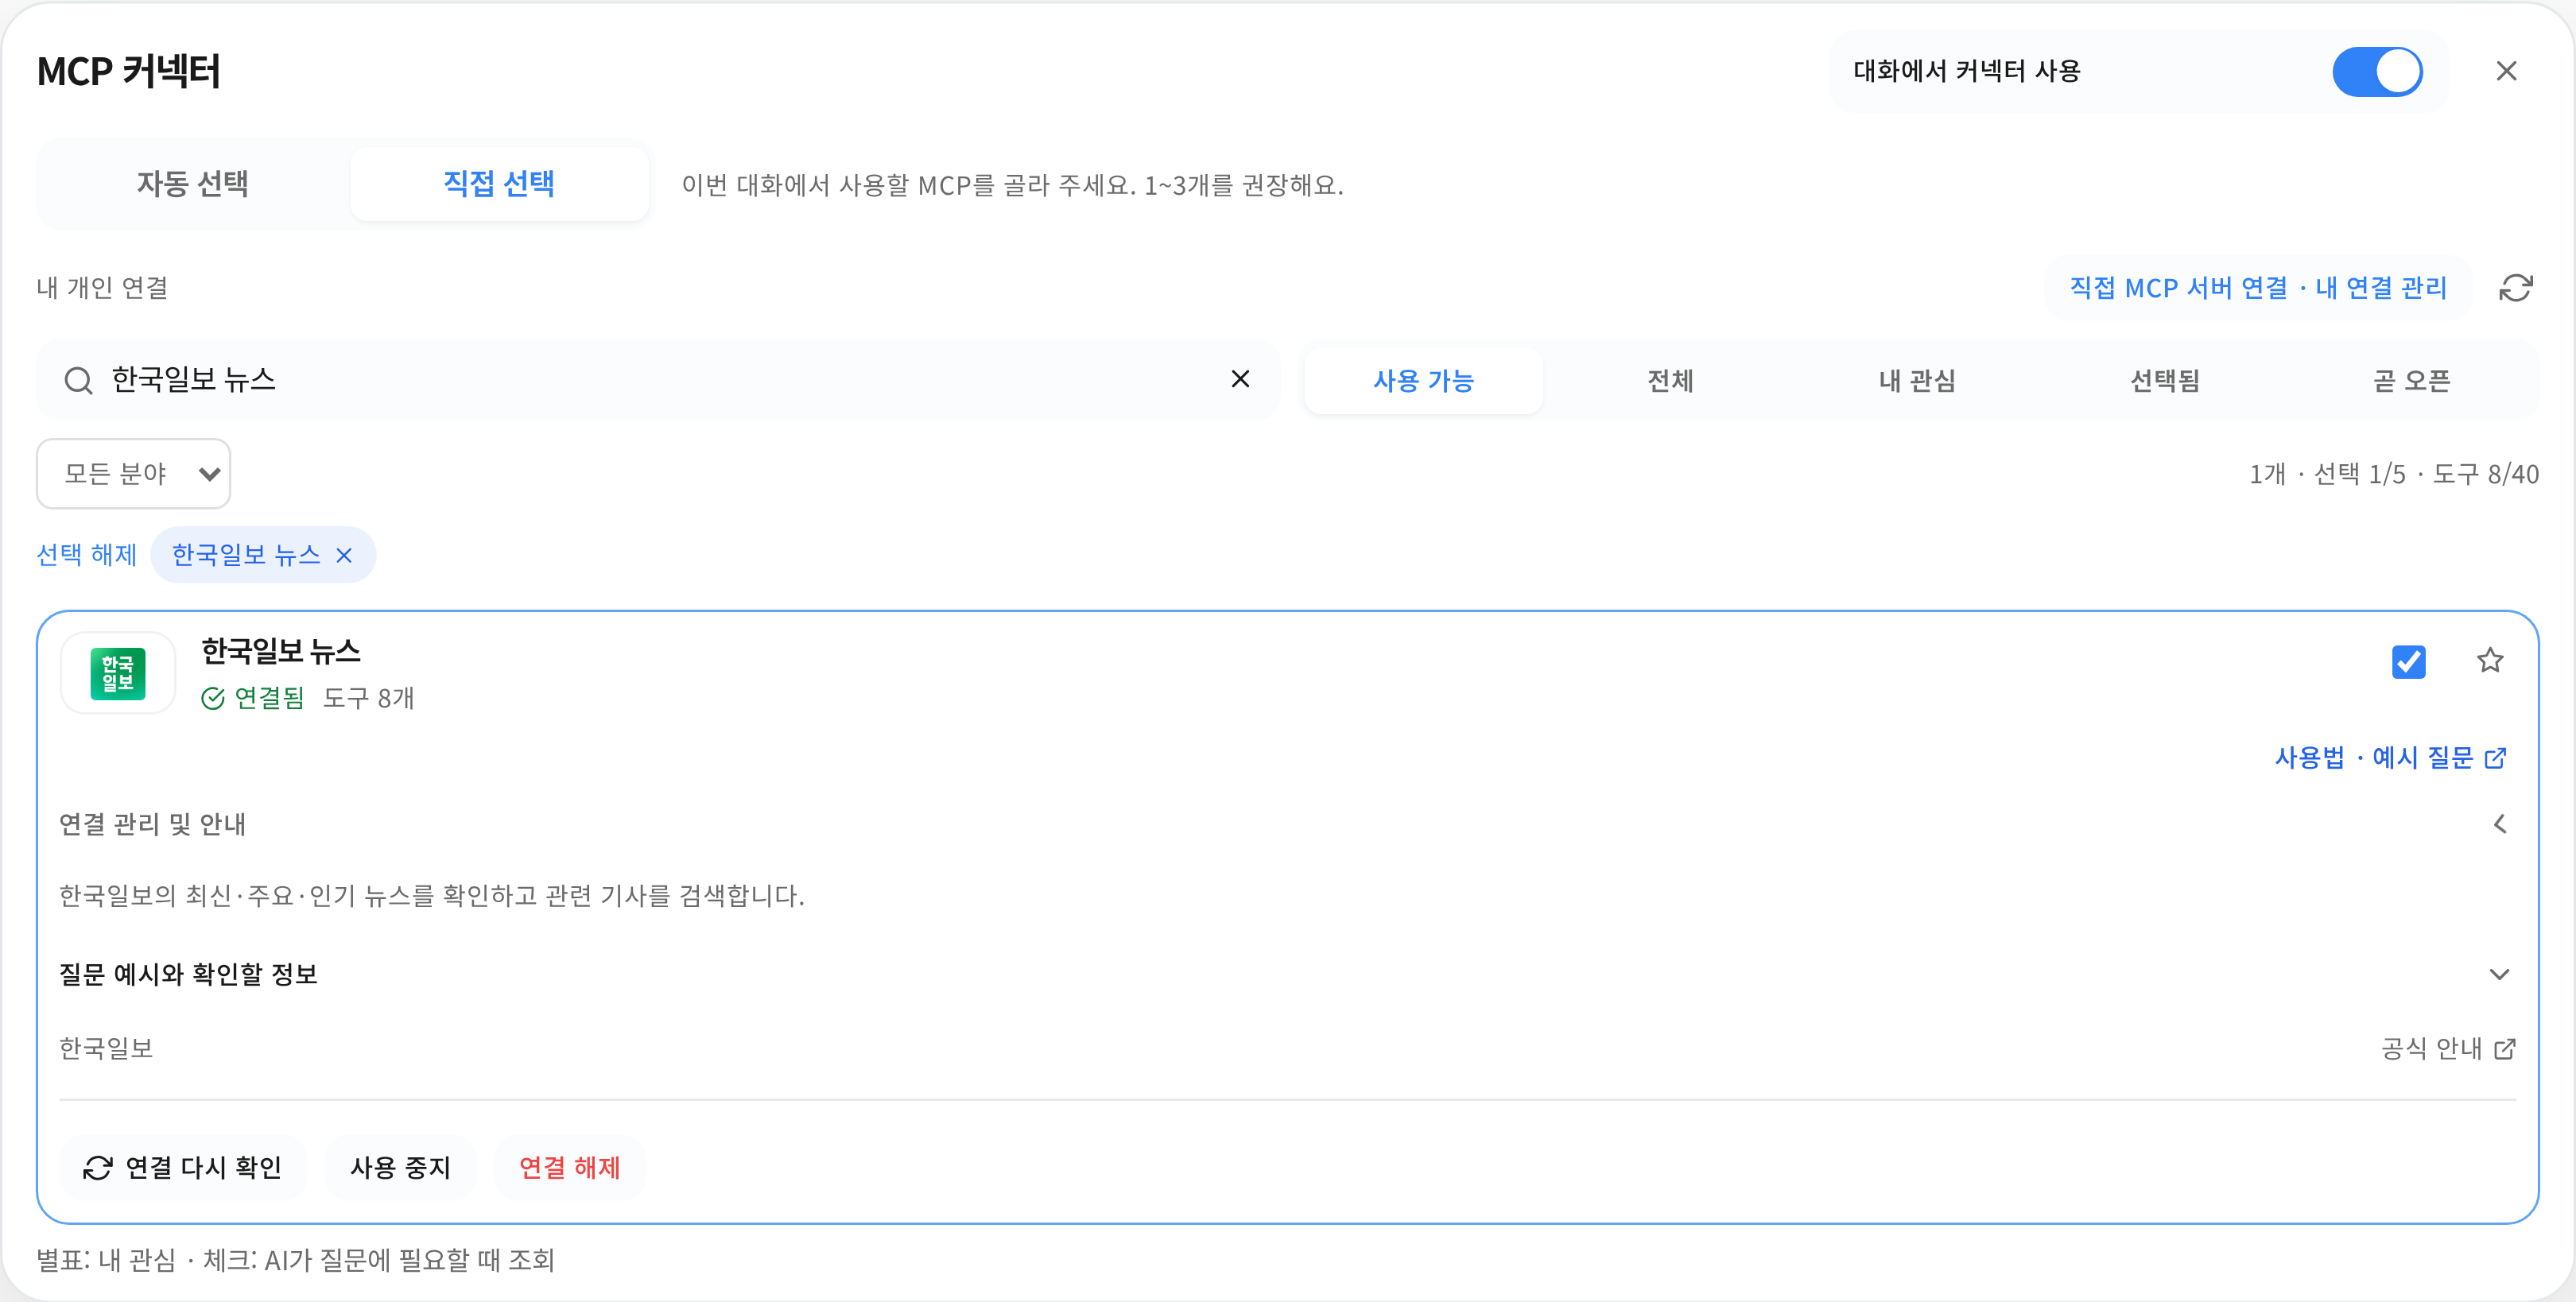Open the 모든 분야 category dropdown
The image size is (2576, 1302).
(134, 474)
